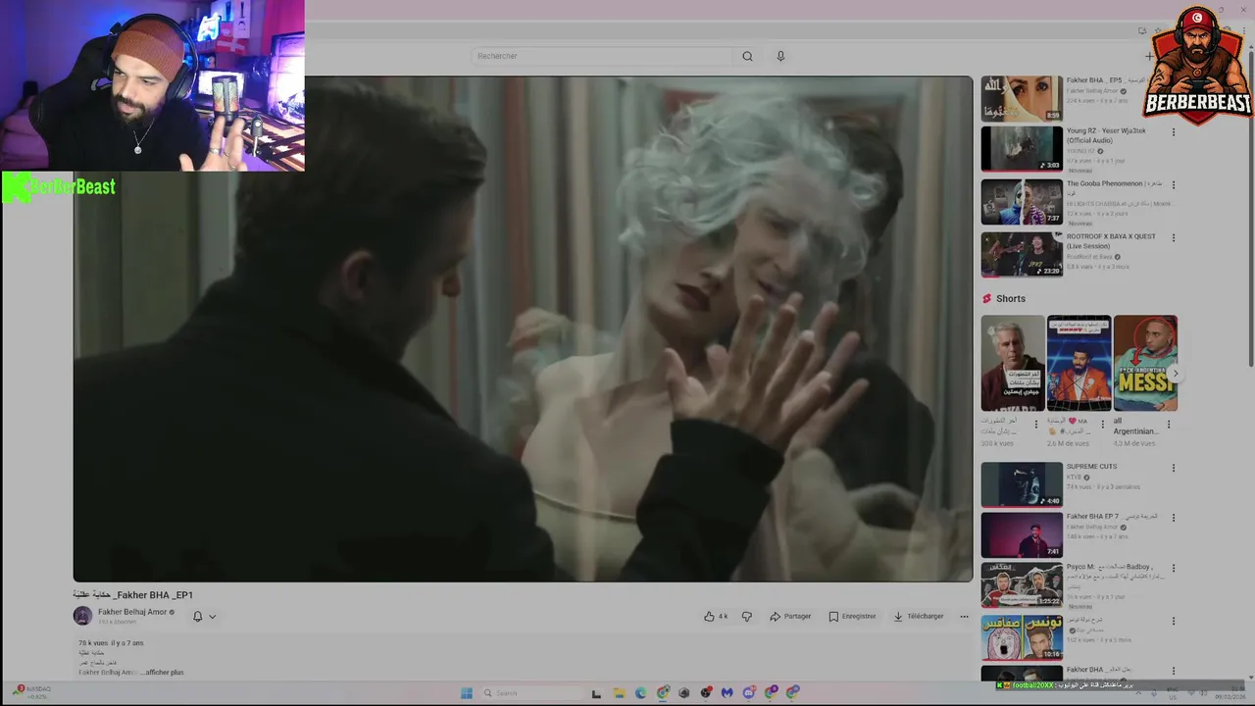Open the 10:16 cartoon faces video thumbnail

1022,637
